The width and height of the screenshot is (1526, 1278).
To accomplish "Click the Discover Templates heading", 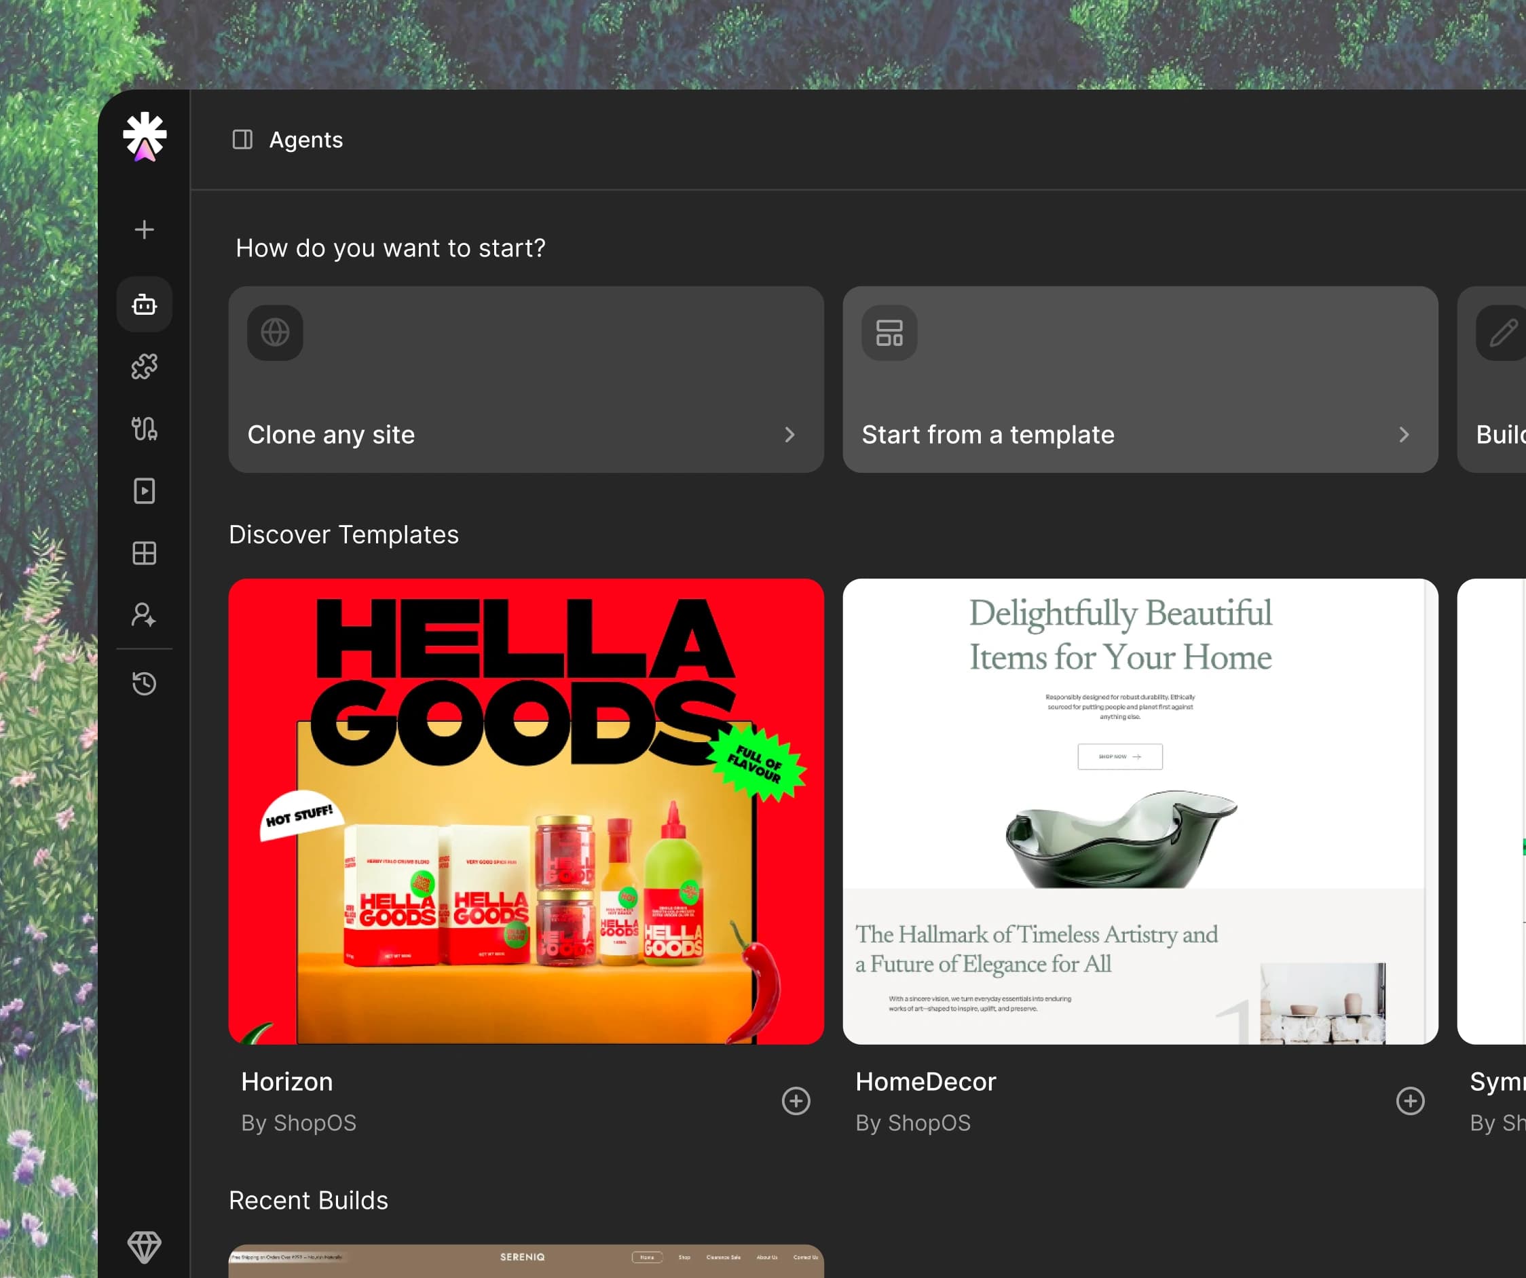I will pyautogui.click(x=343, y=535).
